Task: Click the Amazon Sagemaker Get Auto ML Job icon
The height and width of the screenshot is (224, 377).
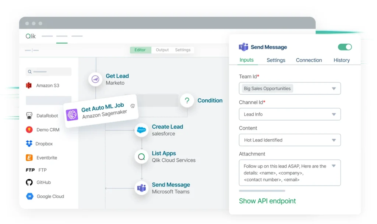Action: click(x=72, y=115)
